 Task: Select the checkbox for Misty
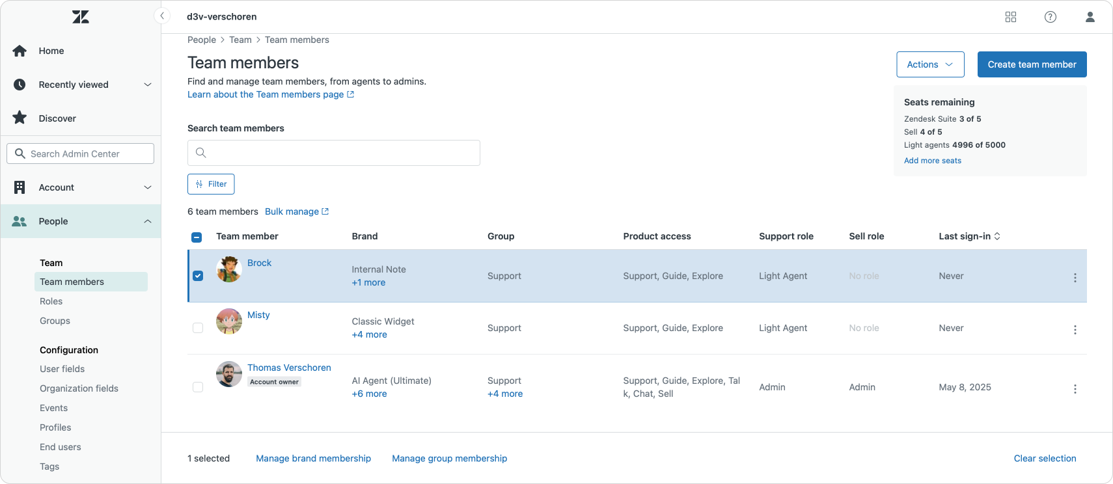198,328
